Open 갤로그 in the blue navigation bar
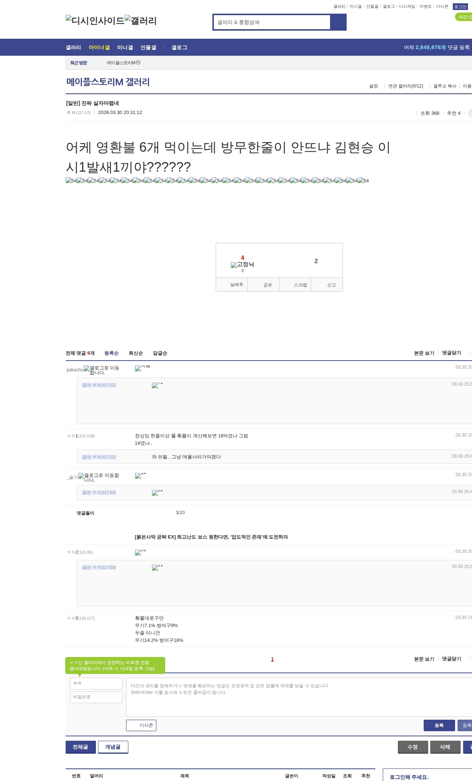The image size is (472, 781). point(179,48)
